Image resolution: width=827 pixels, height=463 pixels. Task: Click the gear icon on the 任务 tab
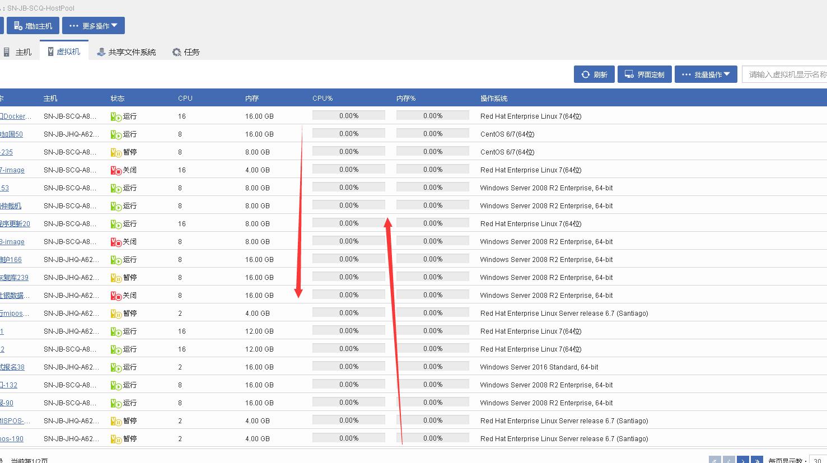pos(177,52)
